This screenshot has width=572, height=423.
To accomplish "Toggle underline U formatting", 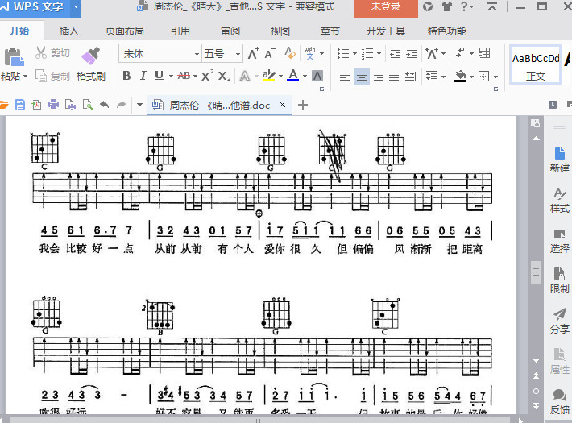I will tap(159, 76).
